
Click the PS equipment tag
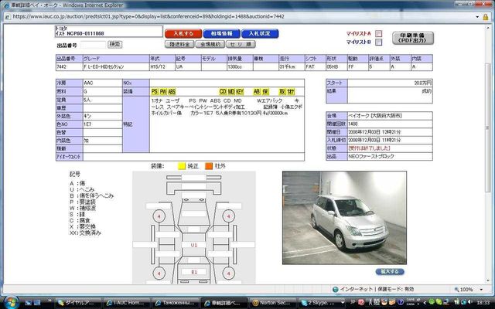pos(155,91)
